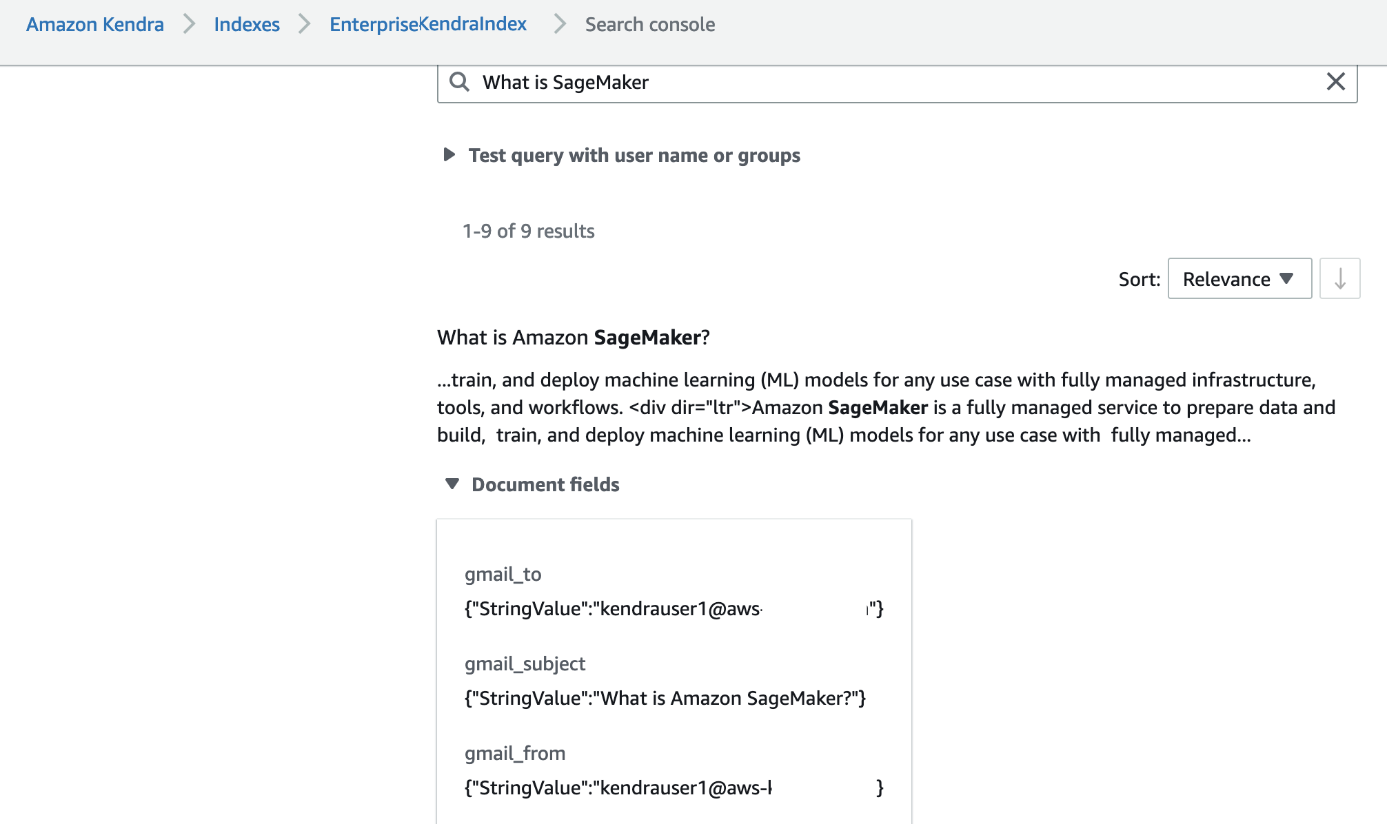Image resolution: width=1387 pixels, height=824 pixels.
Task: Expand Test query with user name triangle
Action: click(x=449, y=154)
